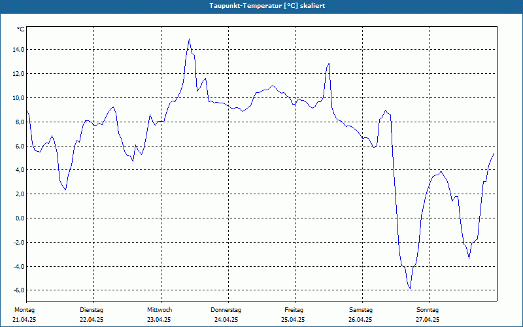The height and width of the screenshot is (327, 523).
Task: Click the date 26.04.25
Action: point(360,320)
